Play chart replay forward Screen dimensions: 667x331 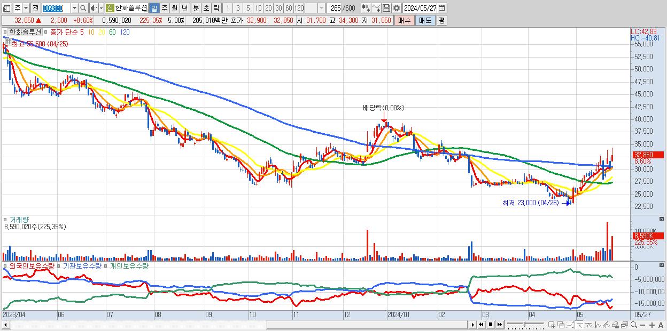[473, 325]
